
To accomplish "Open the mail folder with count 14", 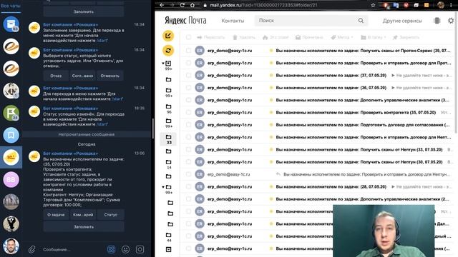I will pos(169,164).
